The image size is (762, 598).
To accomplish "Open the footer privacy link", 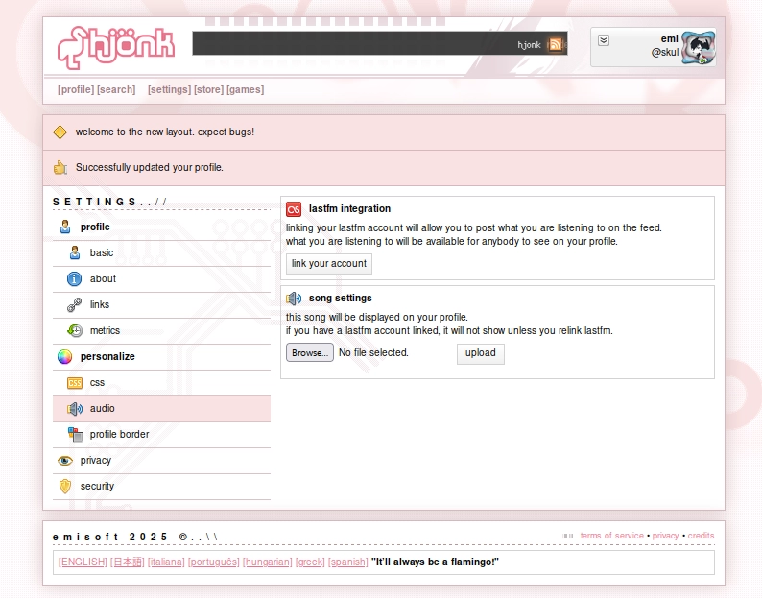I will tap(665, 536).
